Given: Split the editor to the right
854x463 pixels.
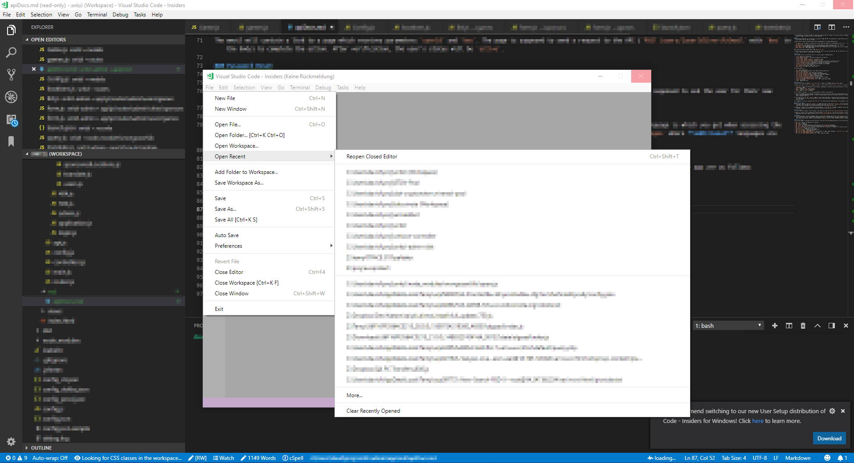Looking at the screenshot, I should 832,27.
